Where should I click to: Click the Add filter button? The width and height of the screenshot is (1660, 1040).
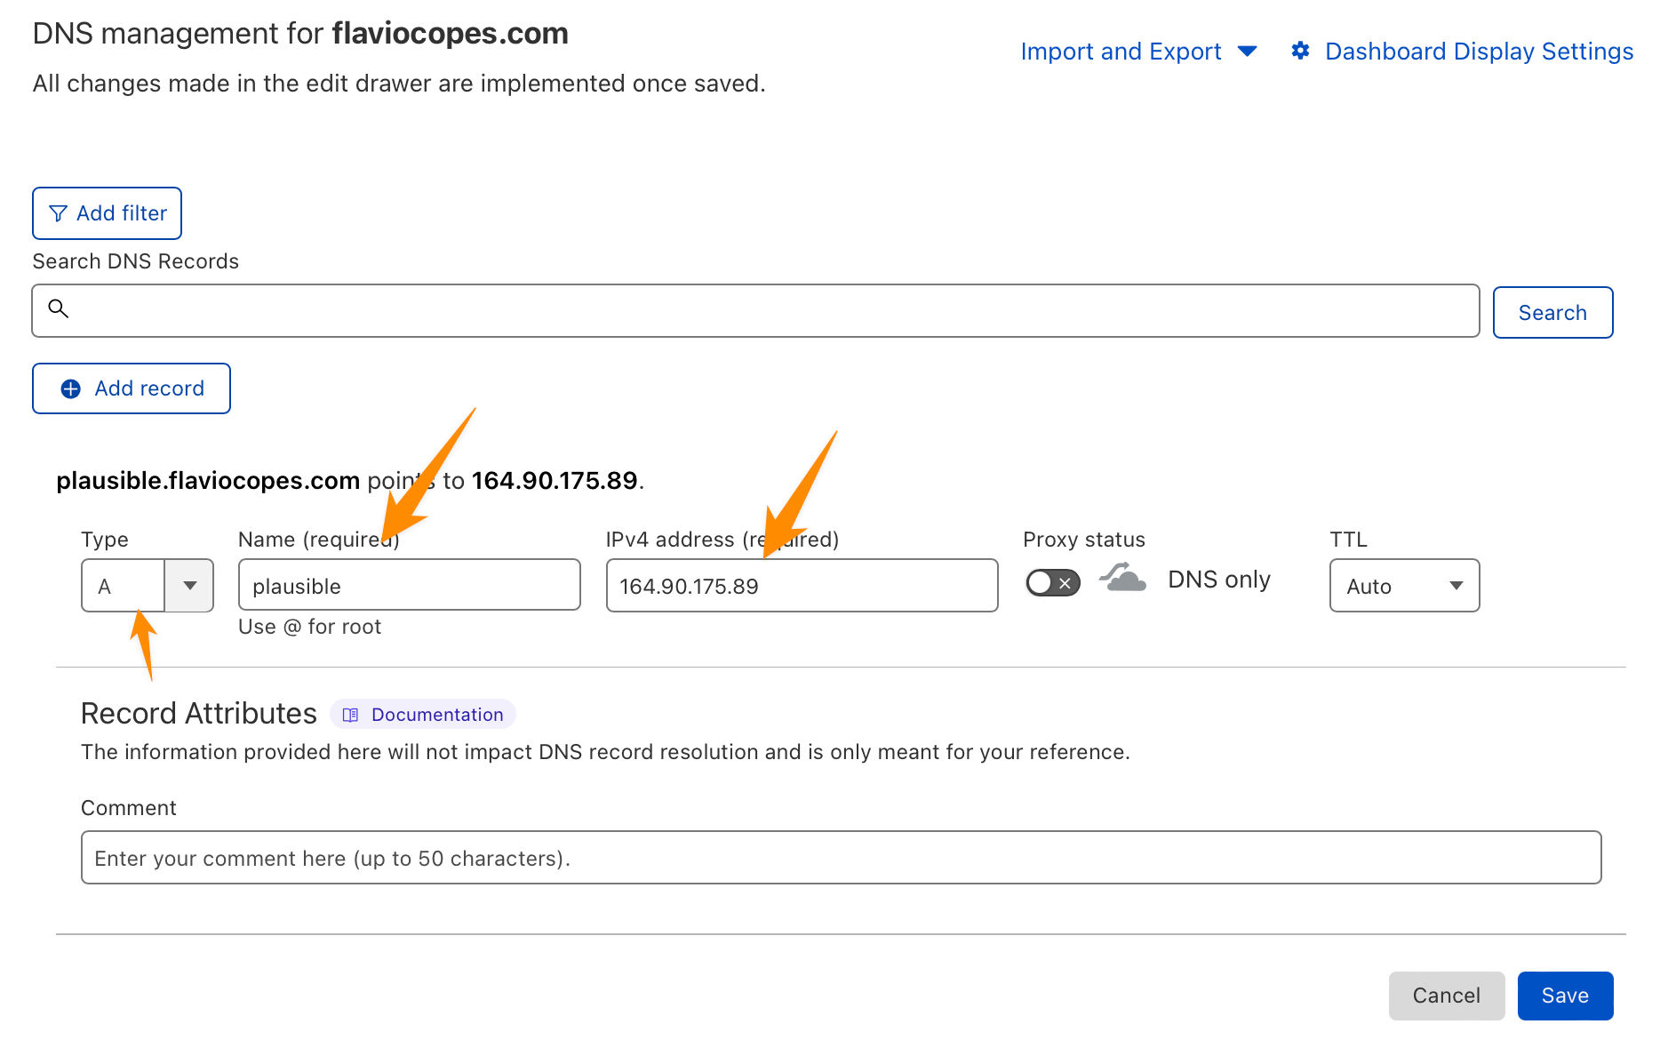pyautogui.click(x=108, y=213)
